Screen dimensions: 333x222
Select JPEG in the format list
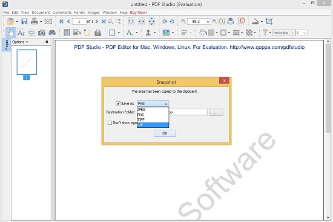153,110
